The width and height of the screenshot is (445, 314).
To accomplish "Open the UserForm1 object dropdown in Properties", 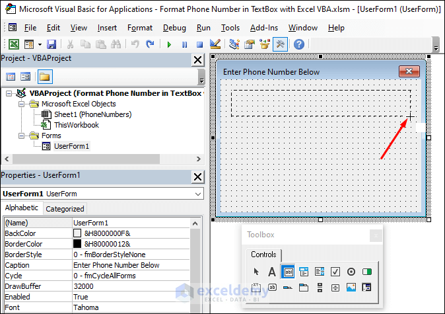I will pyautogui.click(x=198, y=194).
